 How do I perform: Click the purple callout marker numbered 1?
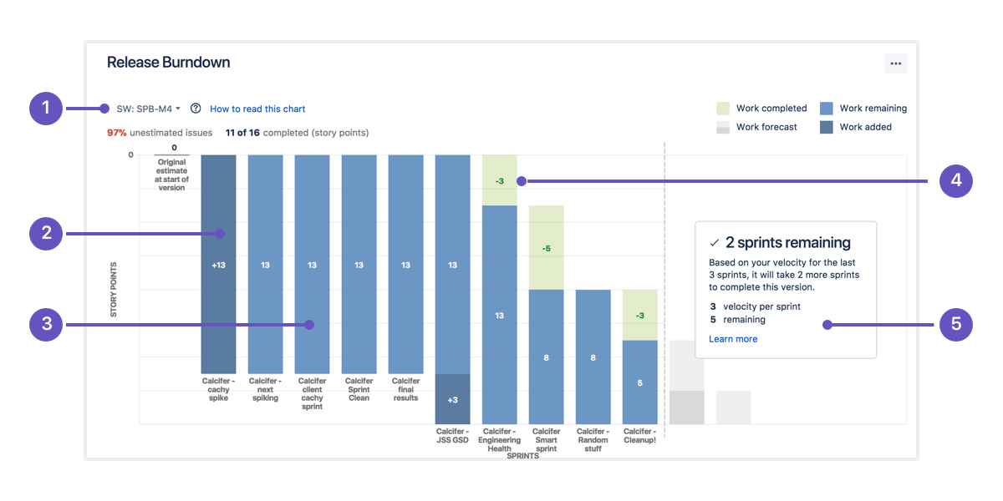(x=45, y=109)
